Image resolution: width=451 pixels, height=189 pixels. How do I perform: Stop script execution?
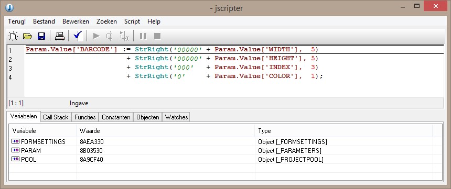157,36
